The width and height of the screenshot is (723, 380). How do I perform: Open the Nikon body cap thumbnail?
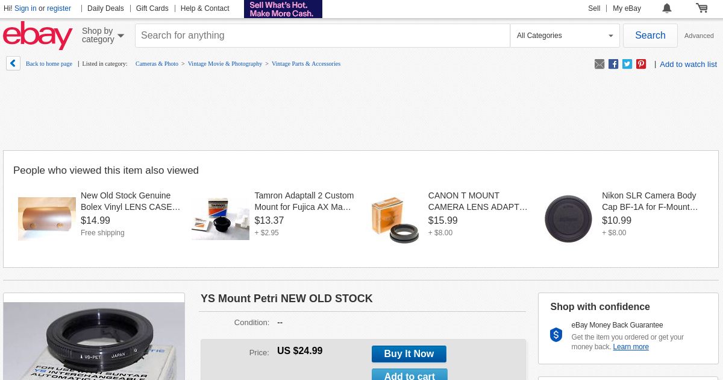pyautogui.click(x=568, y=218)
